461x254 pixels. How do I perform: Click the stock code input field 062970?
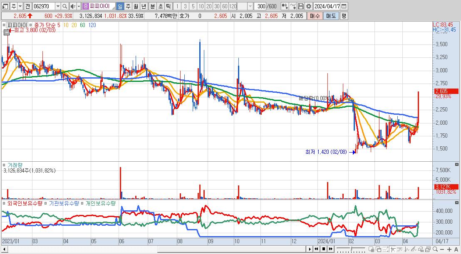pos(44,6)
